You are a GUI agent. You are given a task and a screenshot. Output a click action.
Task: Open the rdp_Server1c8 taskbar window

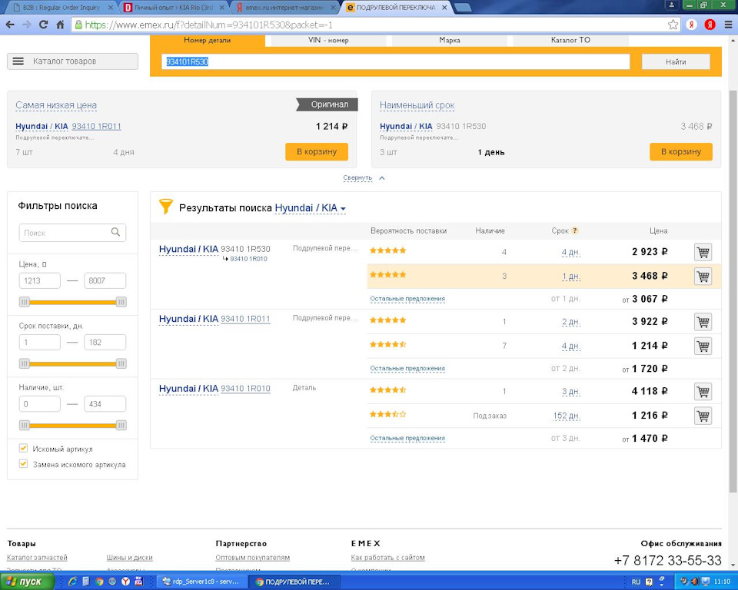click(x=201, y=582)
